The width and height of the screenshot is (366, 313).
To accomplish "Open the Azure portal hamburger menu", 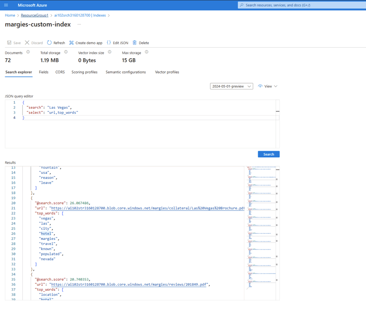I will pos(6,5).
